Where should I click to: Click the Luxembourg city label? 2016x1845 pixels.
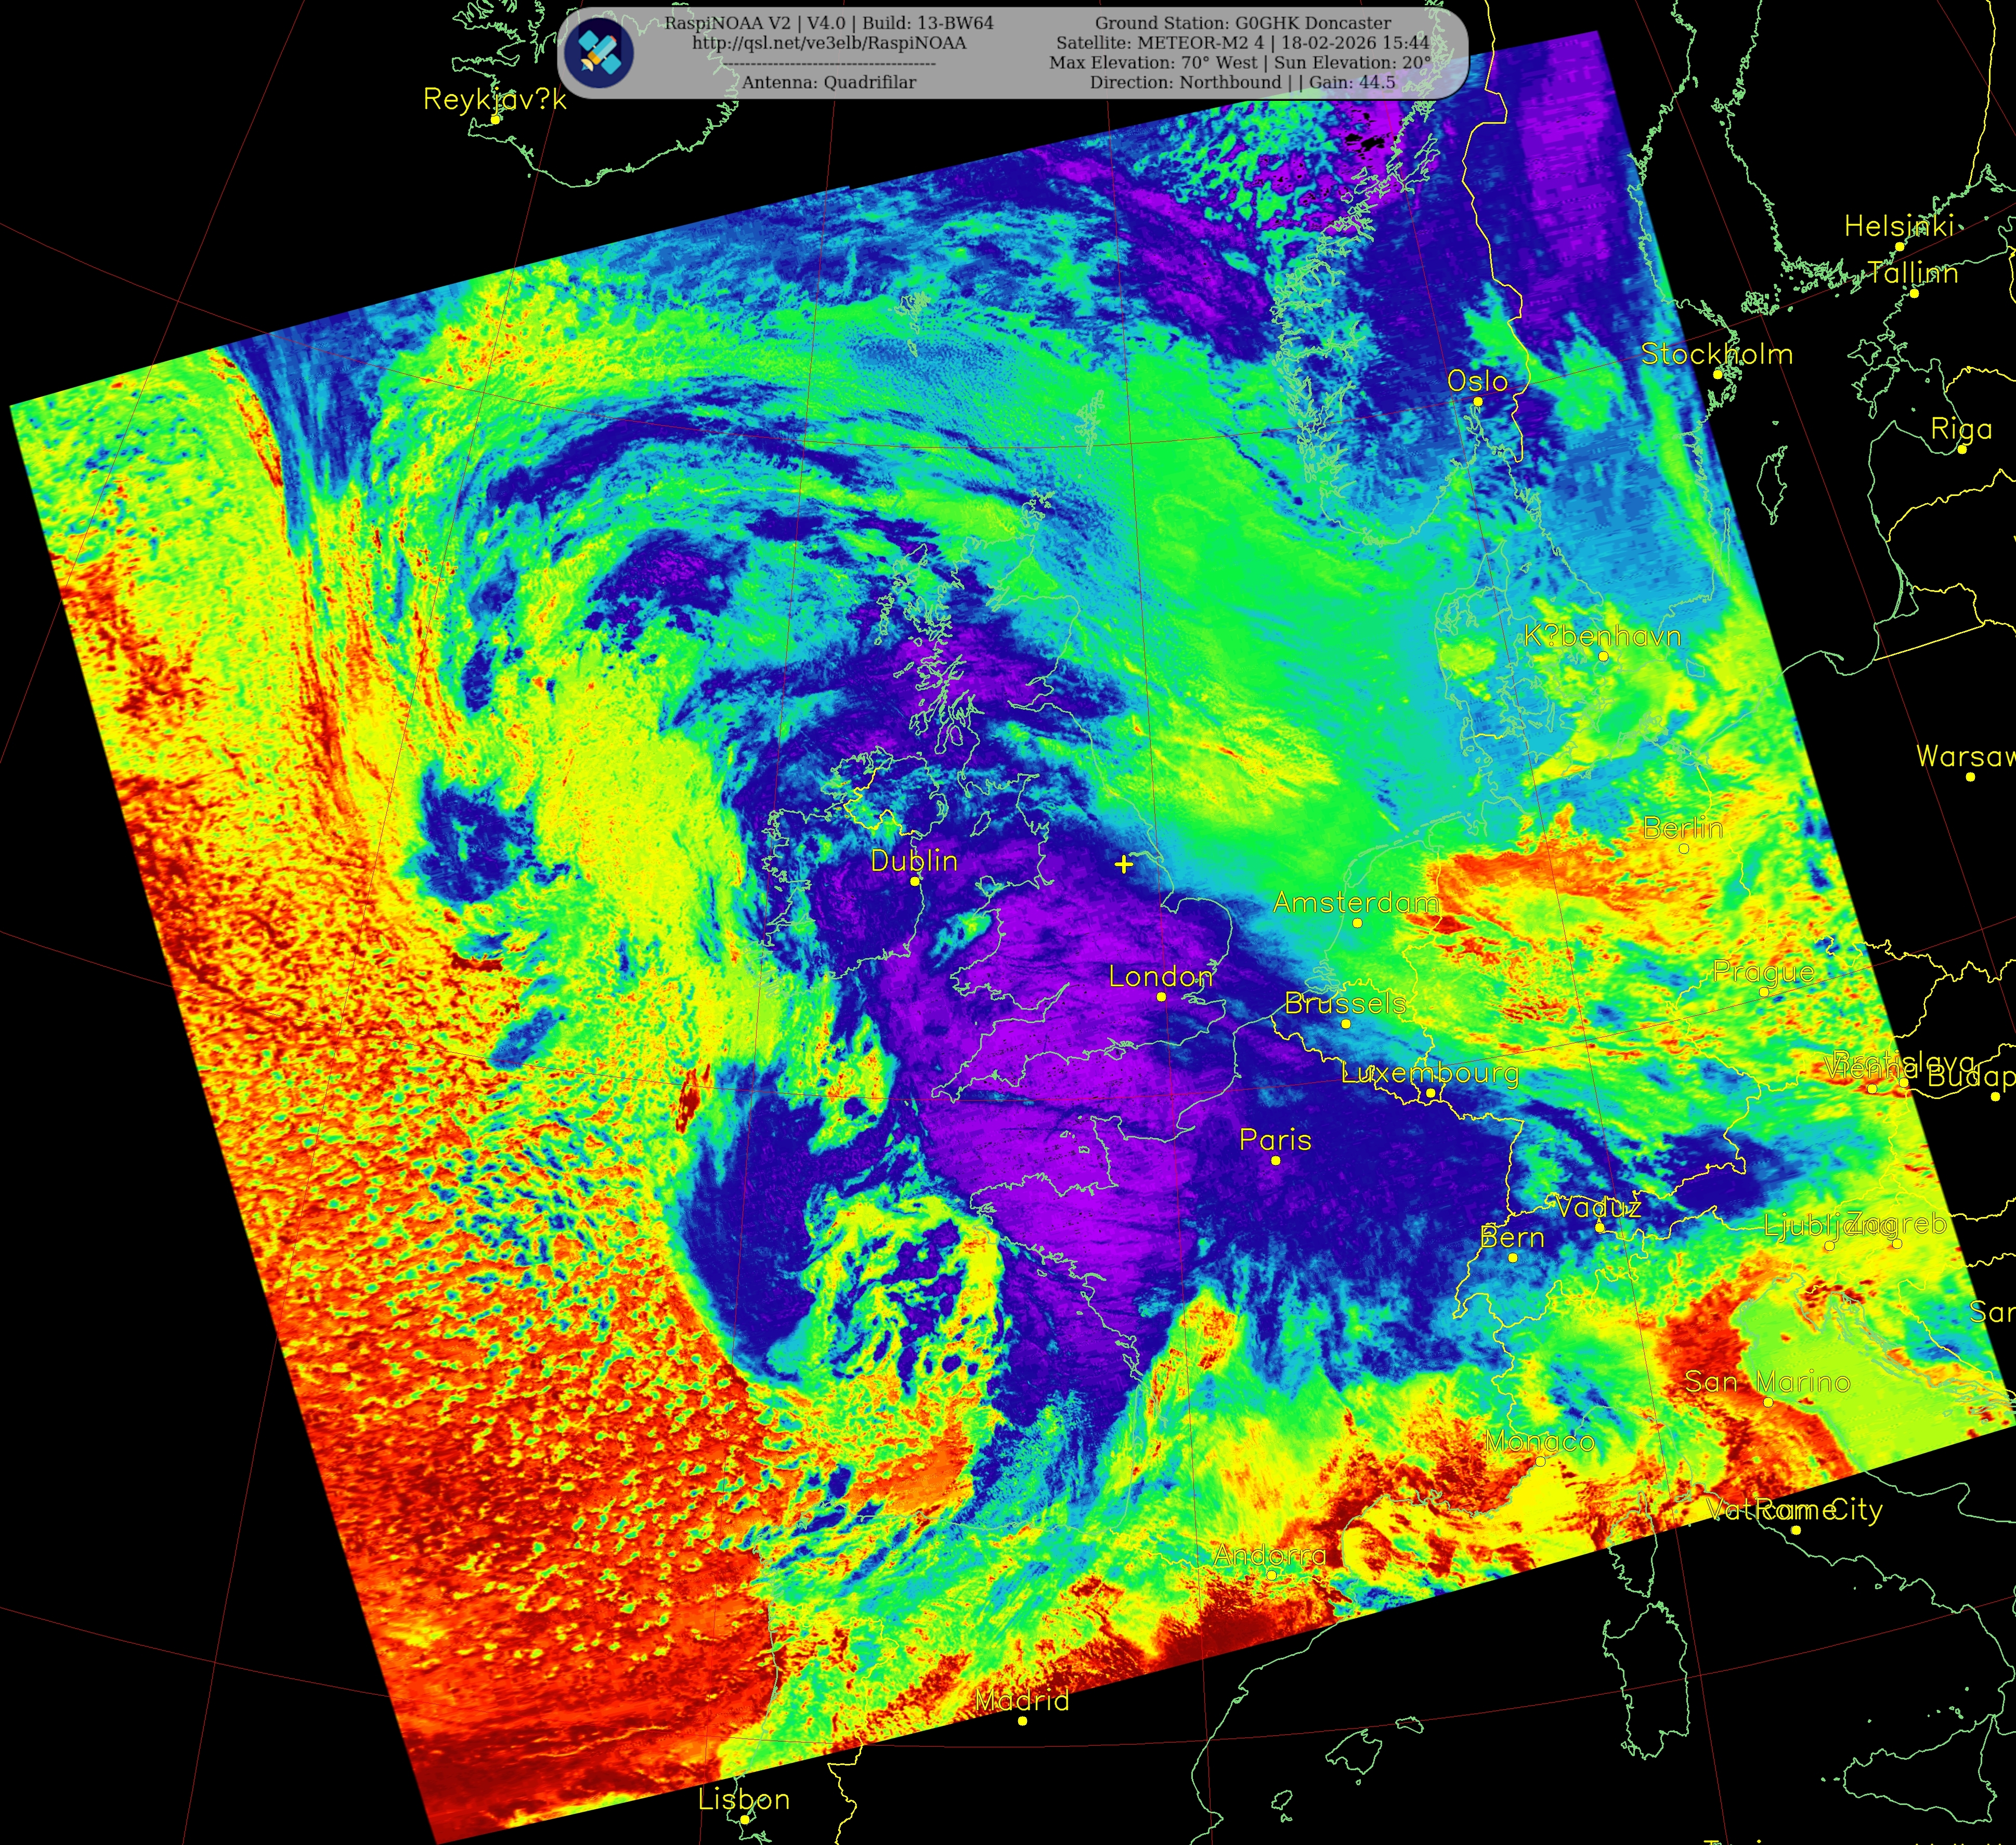coord(1429,1073)
